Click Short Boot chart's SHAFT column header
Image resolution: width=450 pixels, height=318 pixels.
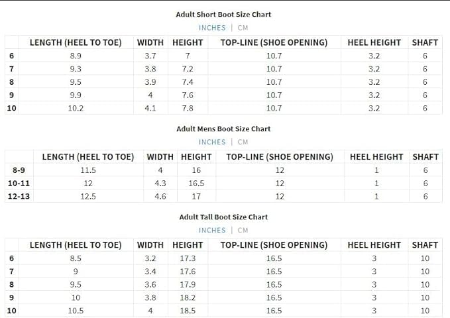coord(425,42)
